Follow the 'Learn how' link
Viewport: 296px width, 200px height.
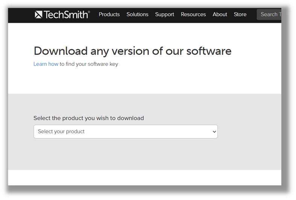(x=46, y=64)
